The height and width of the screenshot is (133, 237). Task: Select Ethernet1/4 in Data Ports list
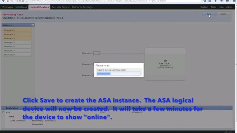17,38
